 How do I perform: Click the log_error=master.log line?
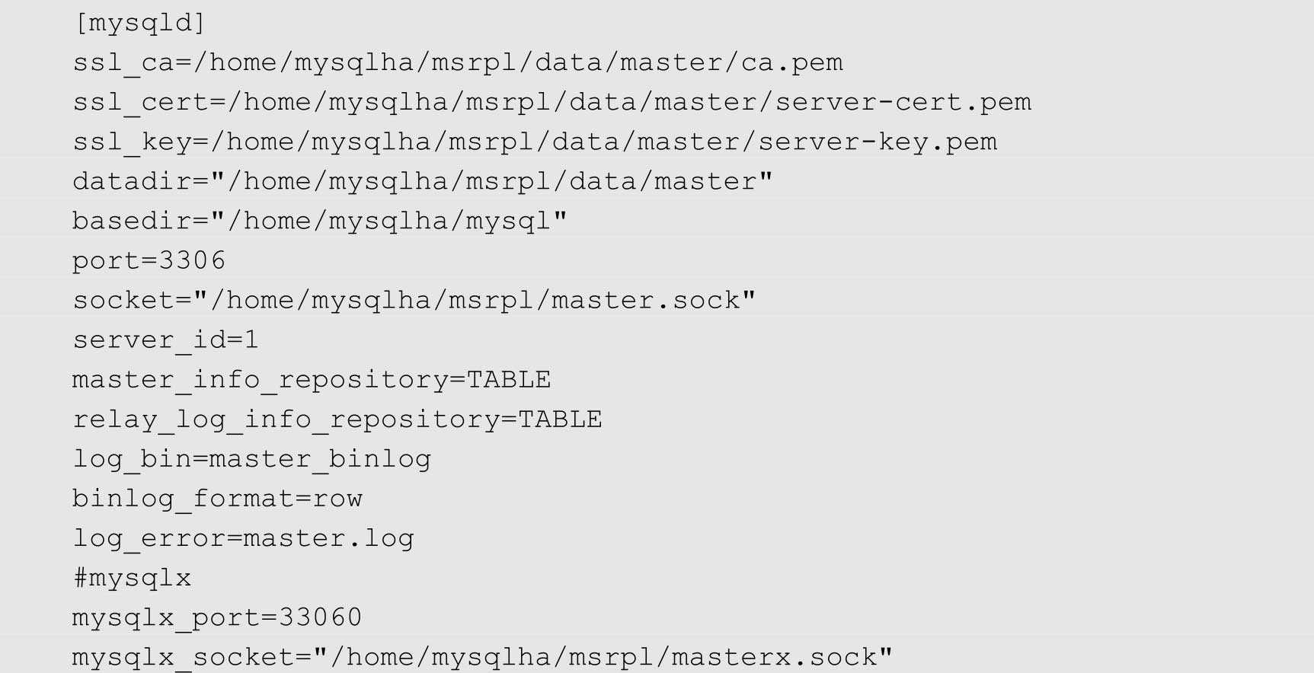[244, 537]
